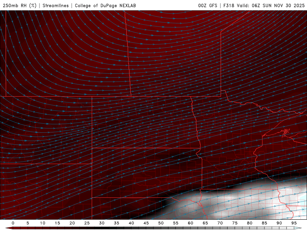This screenshot has width=307, height=230.
Task: Click the colorbar label "10"
Action: 43,223
